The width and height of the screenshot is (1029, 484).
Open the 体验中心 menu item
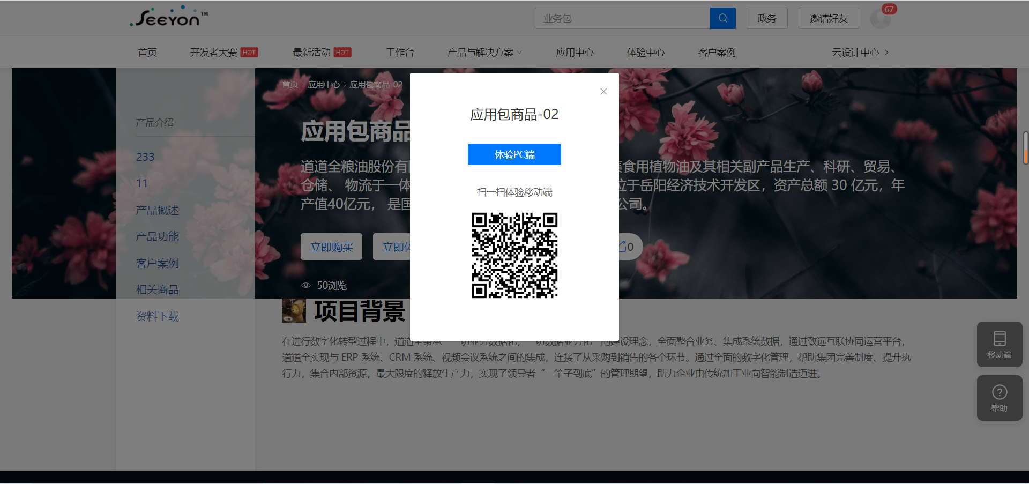point(646,52)
